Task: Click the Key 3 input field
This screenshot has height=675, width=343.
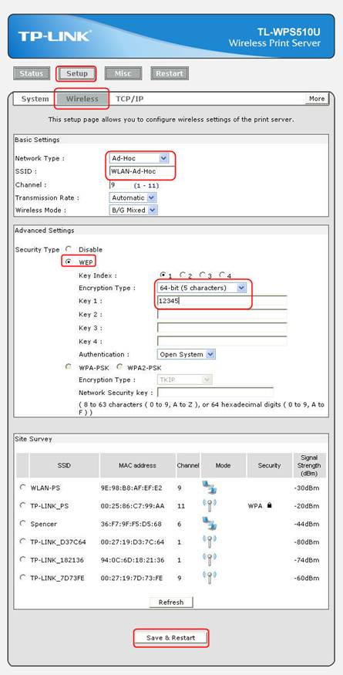Action: [x=222, y=328]
